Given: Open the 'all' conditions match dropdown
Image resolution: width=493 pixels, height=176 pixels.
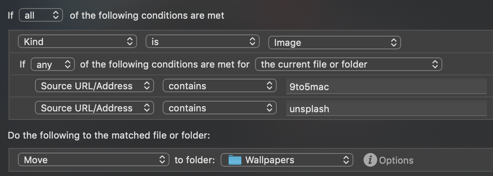Looking at the screenshot, I should 40,16.
